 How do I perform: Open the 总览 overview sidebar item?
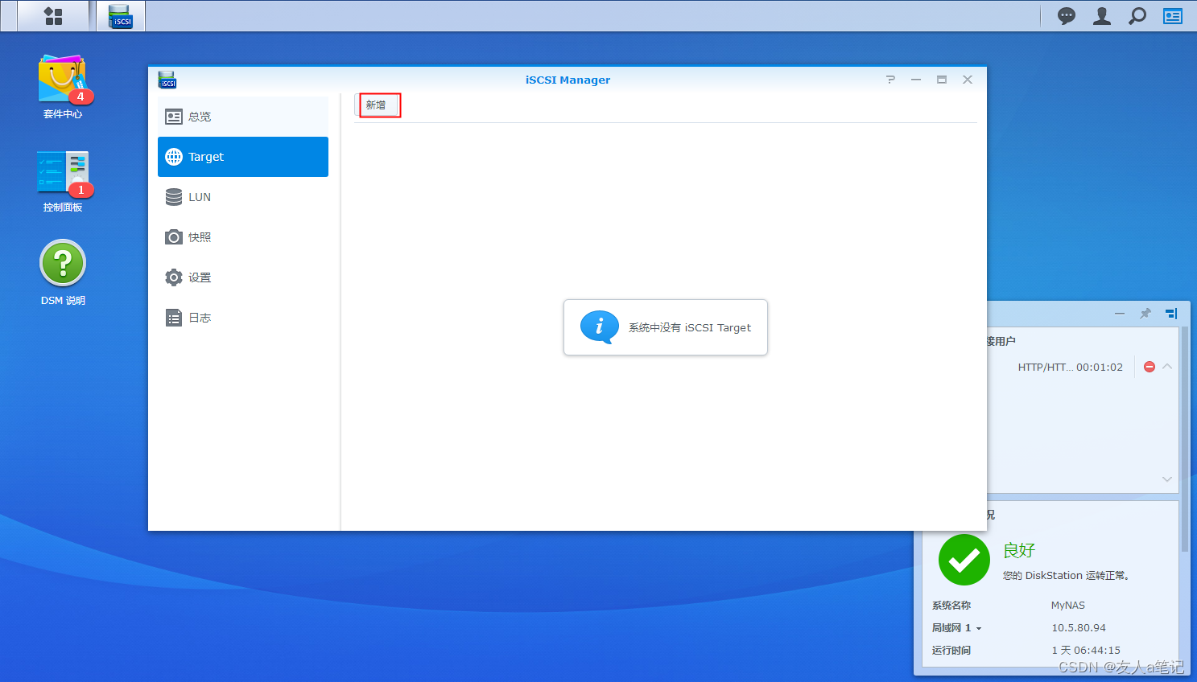pos(243,117)
